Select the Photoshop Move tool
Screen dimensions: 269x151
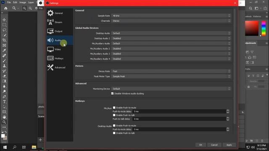[x=4, y=20]
